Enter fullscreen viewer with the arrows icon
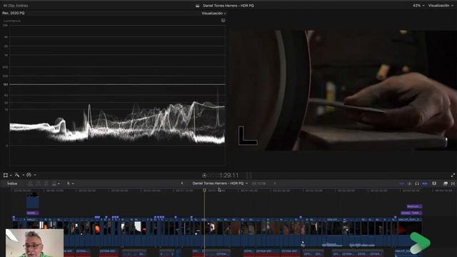 (453, 175)
